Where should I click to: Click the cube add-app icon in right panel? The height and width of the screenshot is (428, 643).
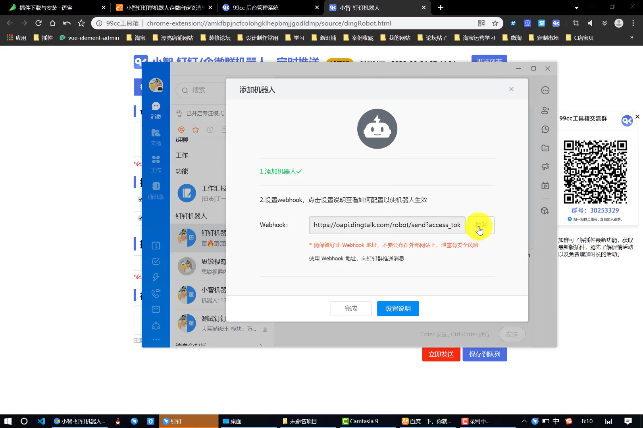click(x=545, y=210)
